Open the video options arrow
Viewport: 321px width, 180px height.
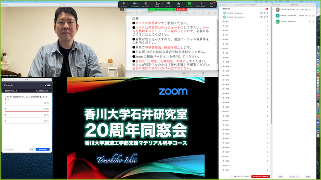[139, 4]
